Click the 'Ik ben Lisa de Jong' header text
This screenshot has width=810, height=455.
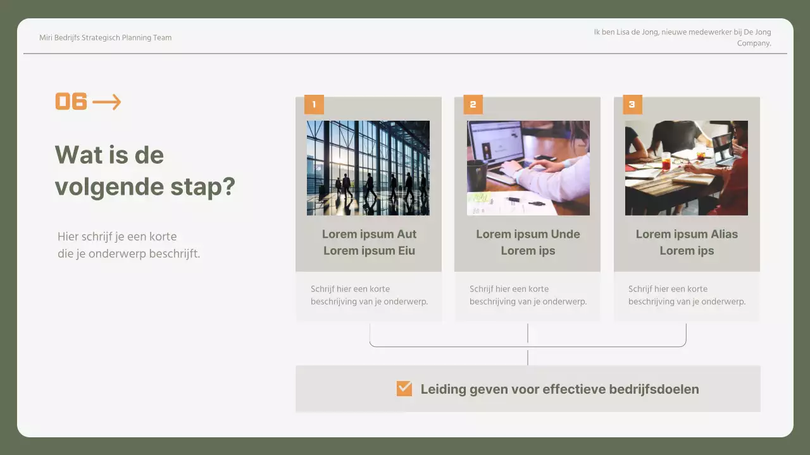coord(682,38)
